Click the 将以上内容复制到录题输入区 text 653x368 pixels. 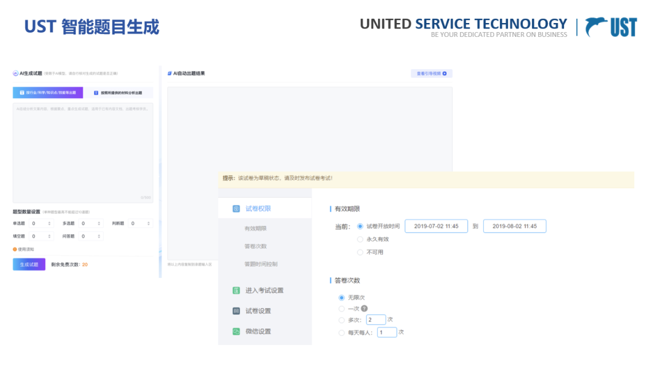[189, 264]
